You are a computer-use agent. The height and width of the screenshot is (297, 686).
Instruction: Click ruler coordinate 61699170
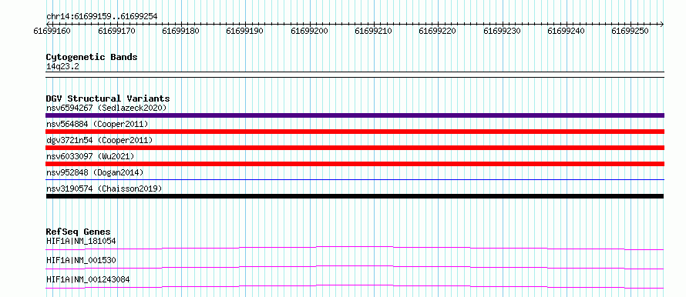(117, 31)
